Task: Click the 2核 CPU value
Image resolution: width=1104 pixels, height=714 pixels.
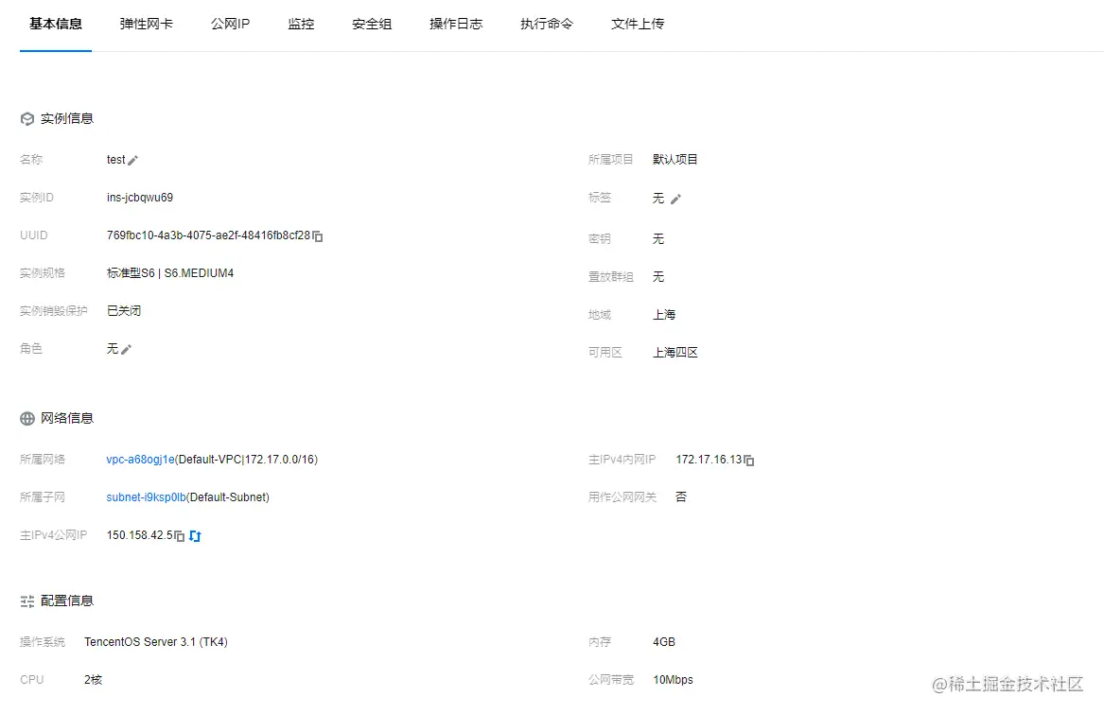Action: click(x=94, y=680)
